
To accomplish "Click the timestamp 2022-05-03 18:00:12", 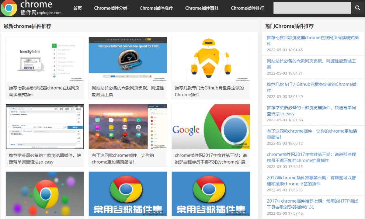I will (285, 144).
